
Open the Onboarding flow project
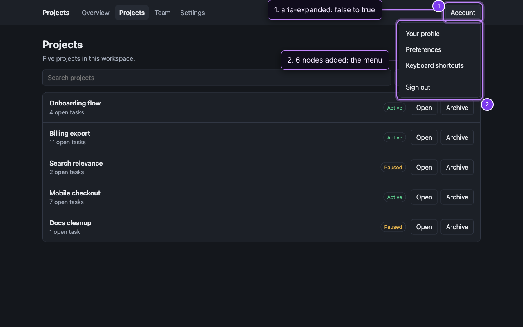pos(424,108)
